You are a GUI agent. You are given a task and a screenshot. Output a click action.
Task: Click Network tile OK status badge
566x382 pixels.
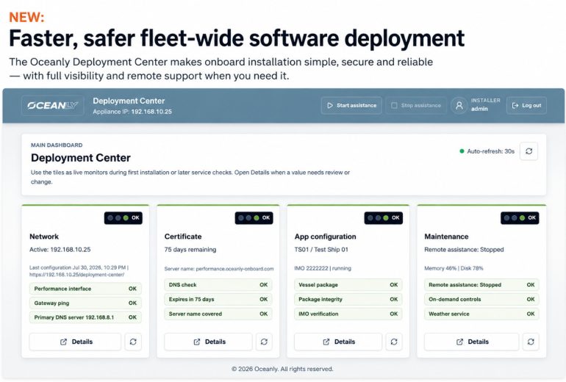[x=123, y=218]
